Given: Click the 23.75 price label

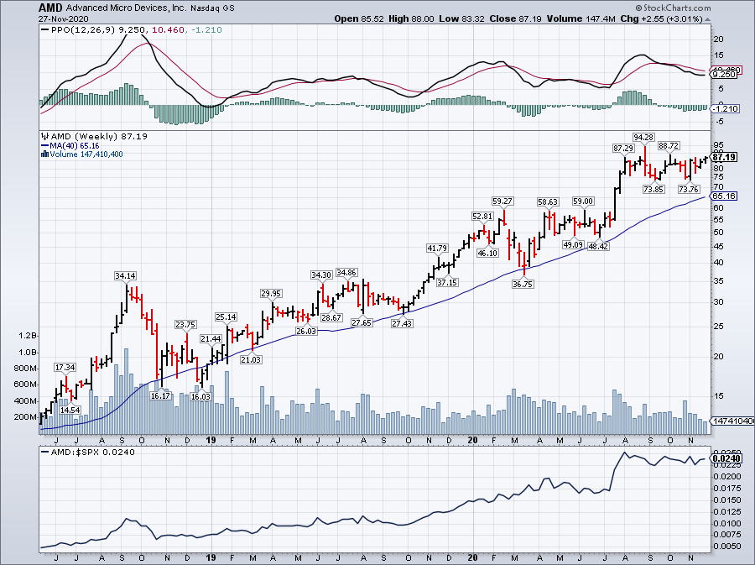Looking at the screenshot, I should click(x=185, y=325).
